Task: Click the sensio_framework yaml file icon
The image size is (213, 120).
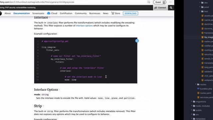Action: pos(202,59)
